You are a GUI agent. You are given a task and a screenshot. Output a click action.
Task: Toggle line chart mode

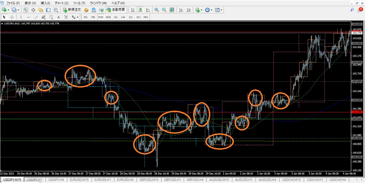[x=148, y=10]
